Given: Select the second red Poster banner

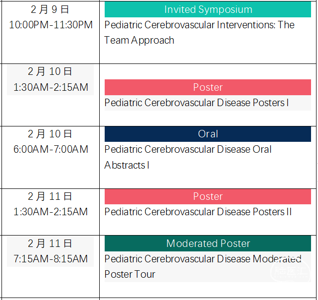Looking at the screenshot, I should point(208,196).
